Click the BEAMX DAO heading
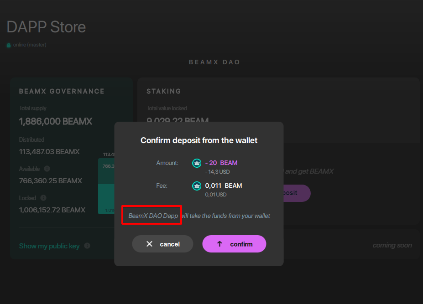This screenshot has height=304, width=423. pos(214,62)
